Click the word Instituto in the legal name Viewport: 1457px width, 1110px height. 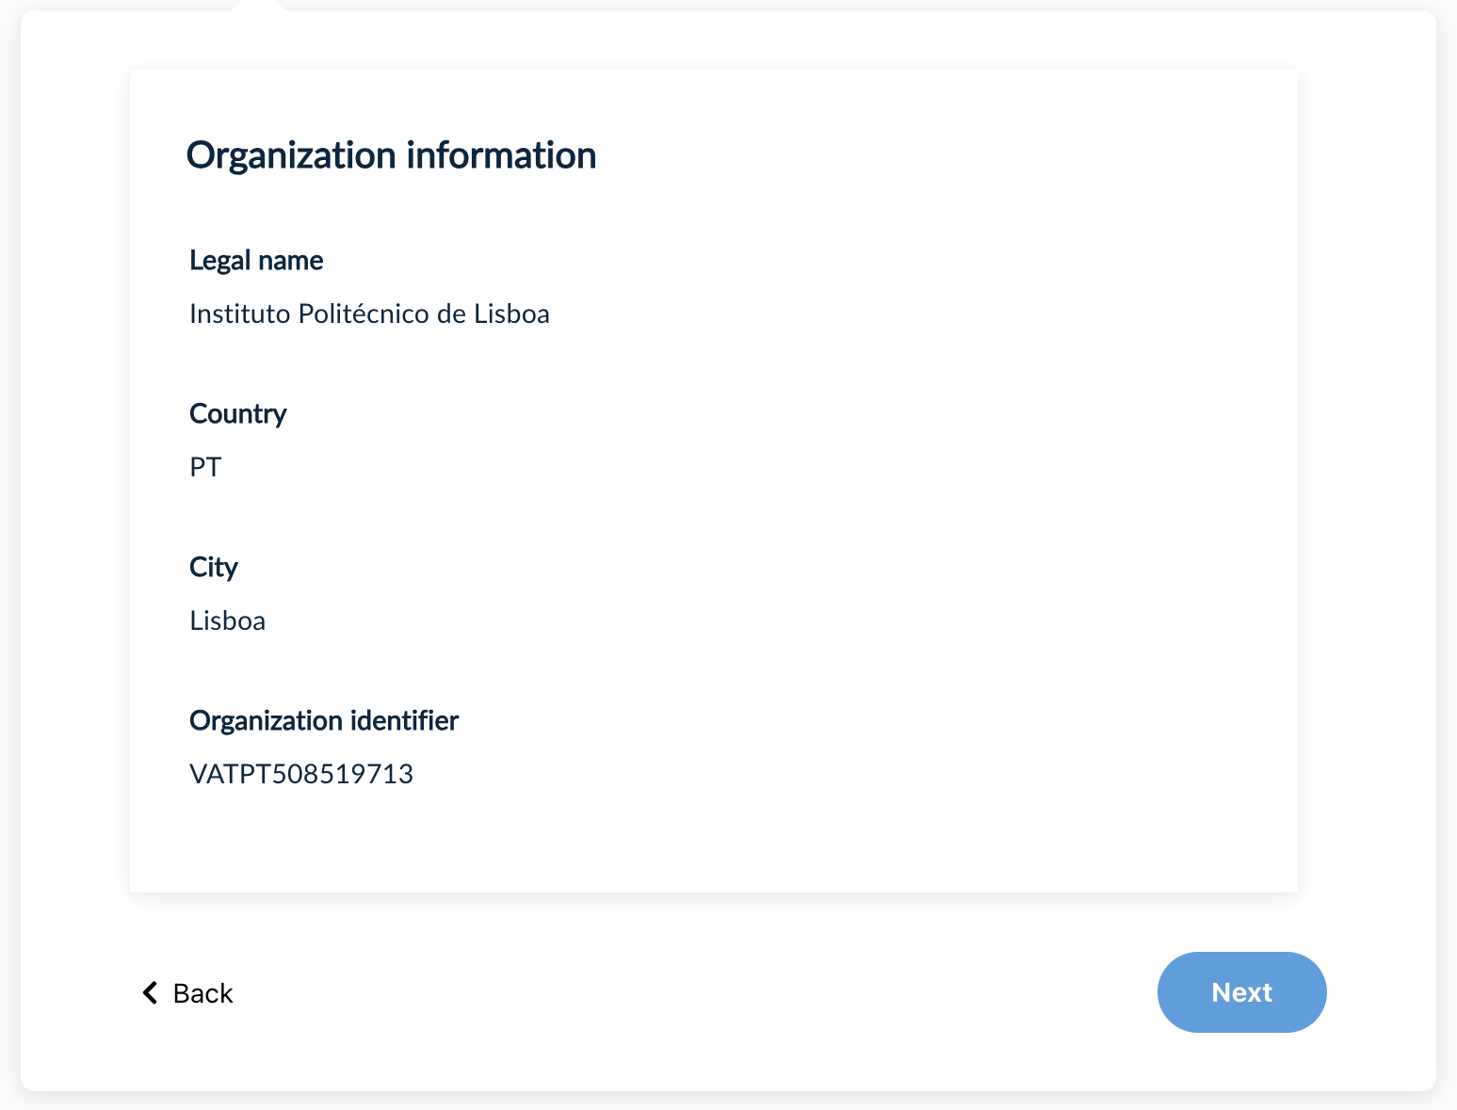pos(239,314)
